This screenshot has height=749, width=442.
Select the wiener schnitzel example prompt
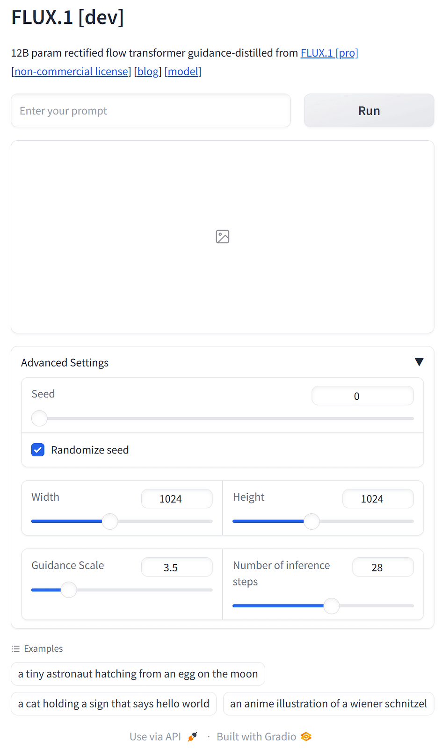click(328, 704)
